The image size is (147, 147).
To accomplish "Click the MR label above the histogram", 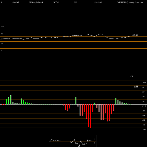I will 131,76.
